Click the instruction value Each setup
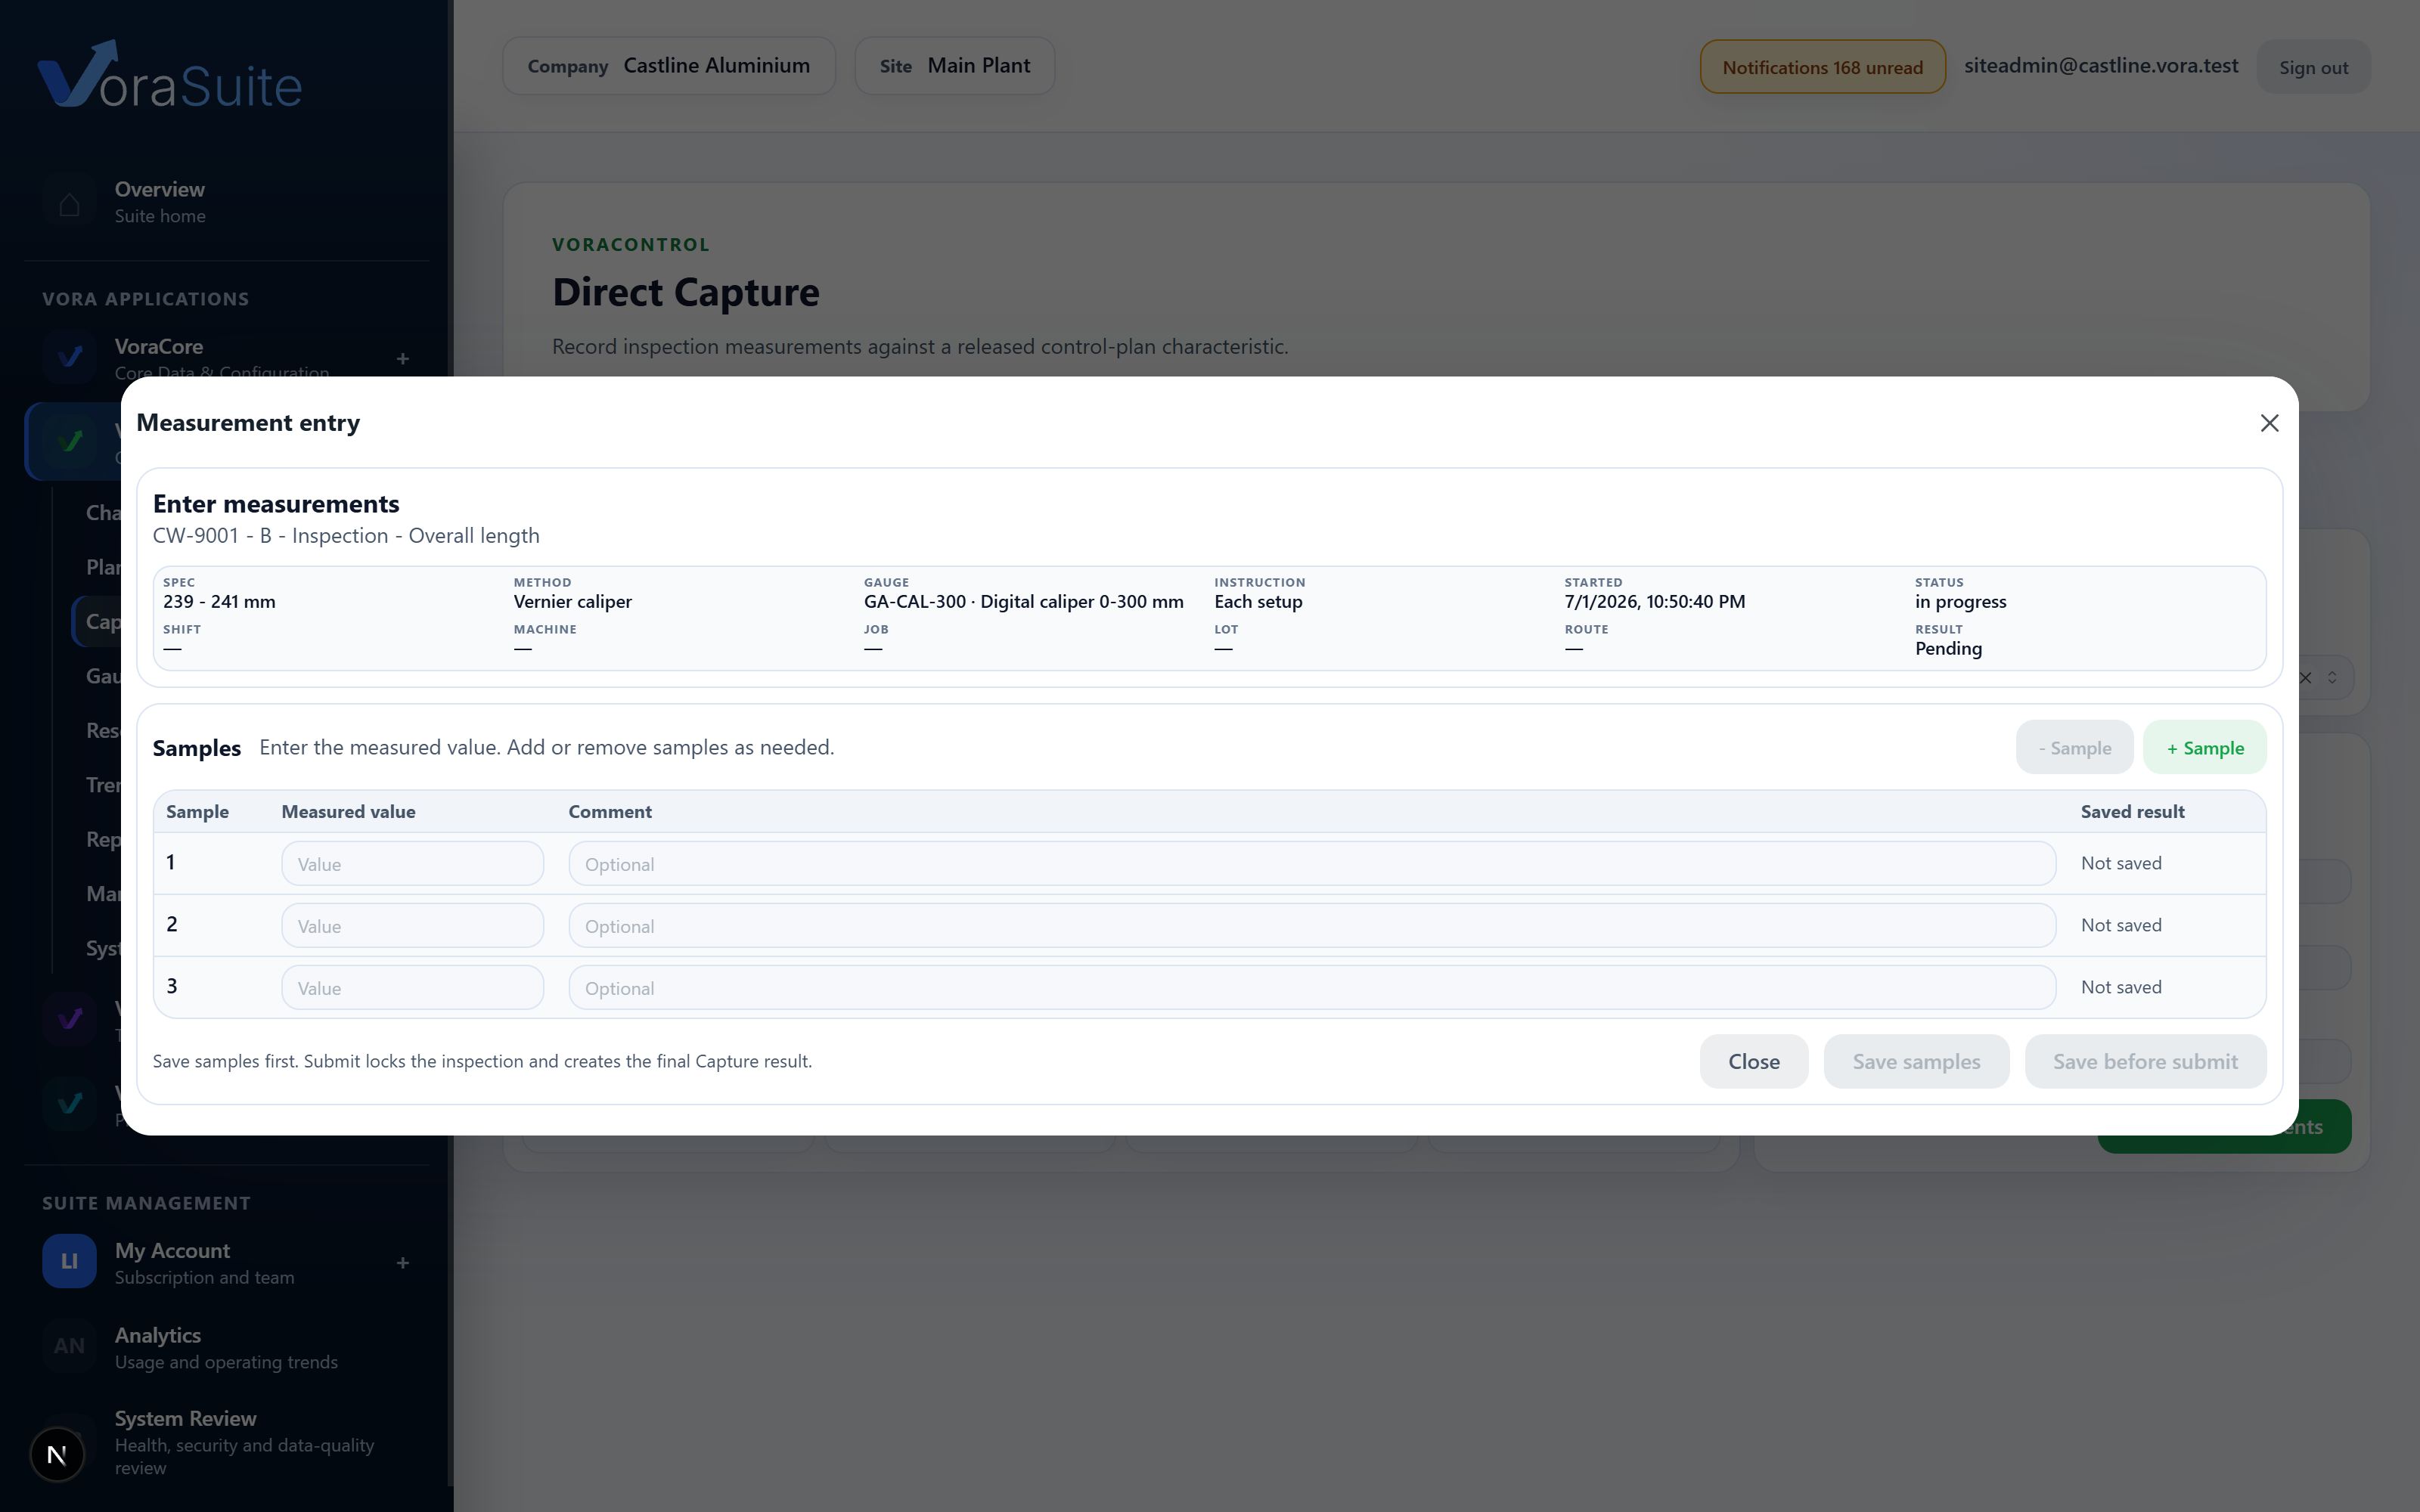 [1258, 602]
